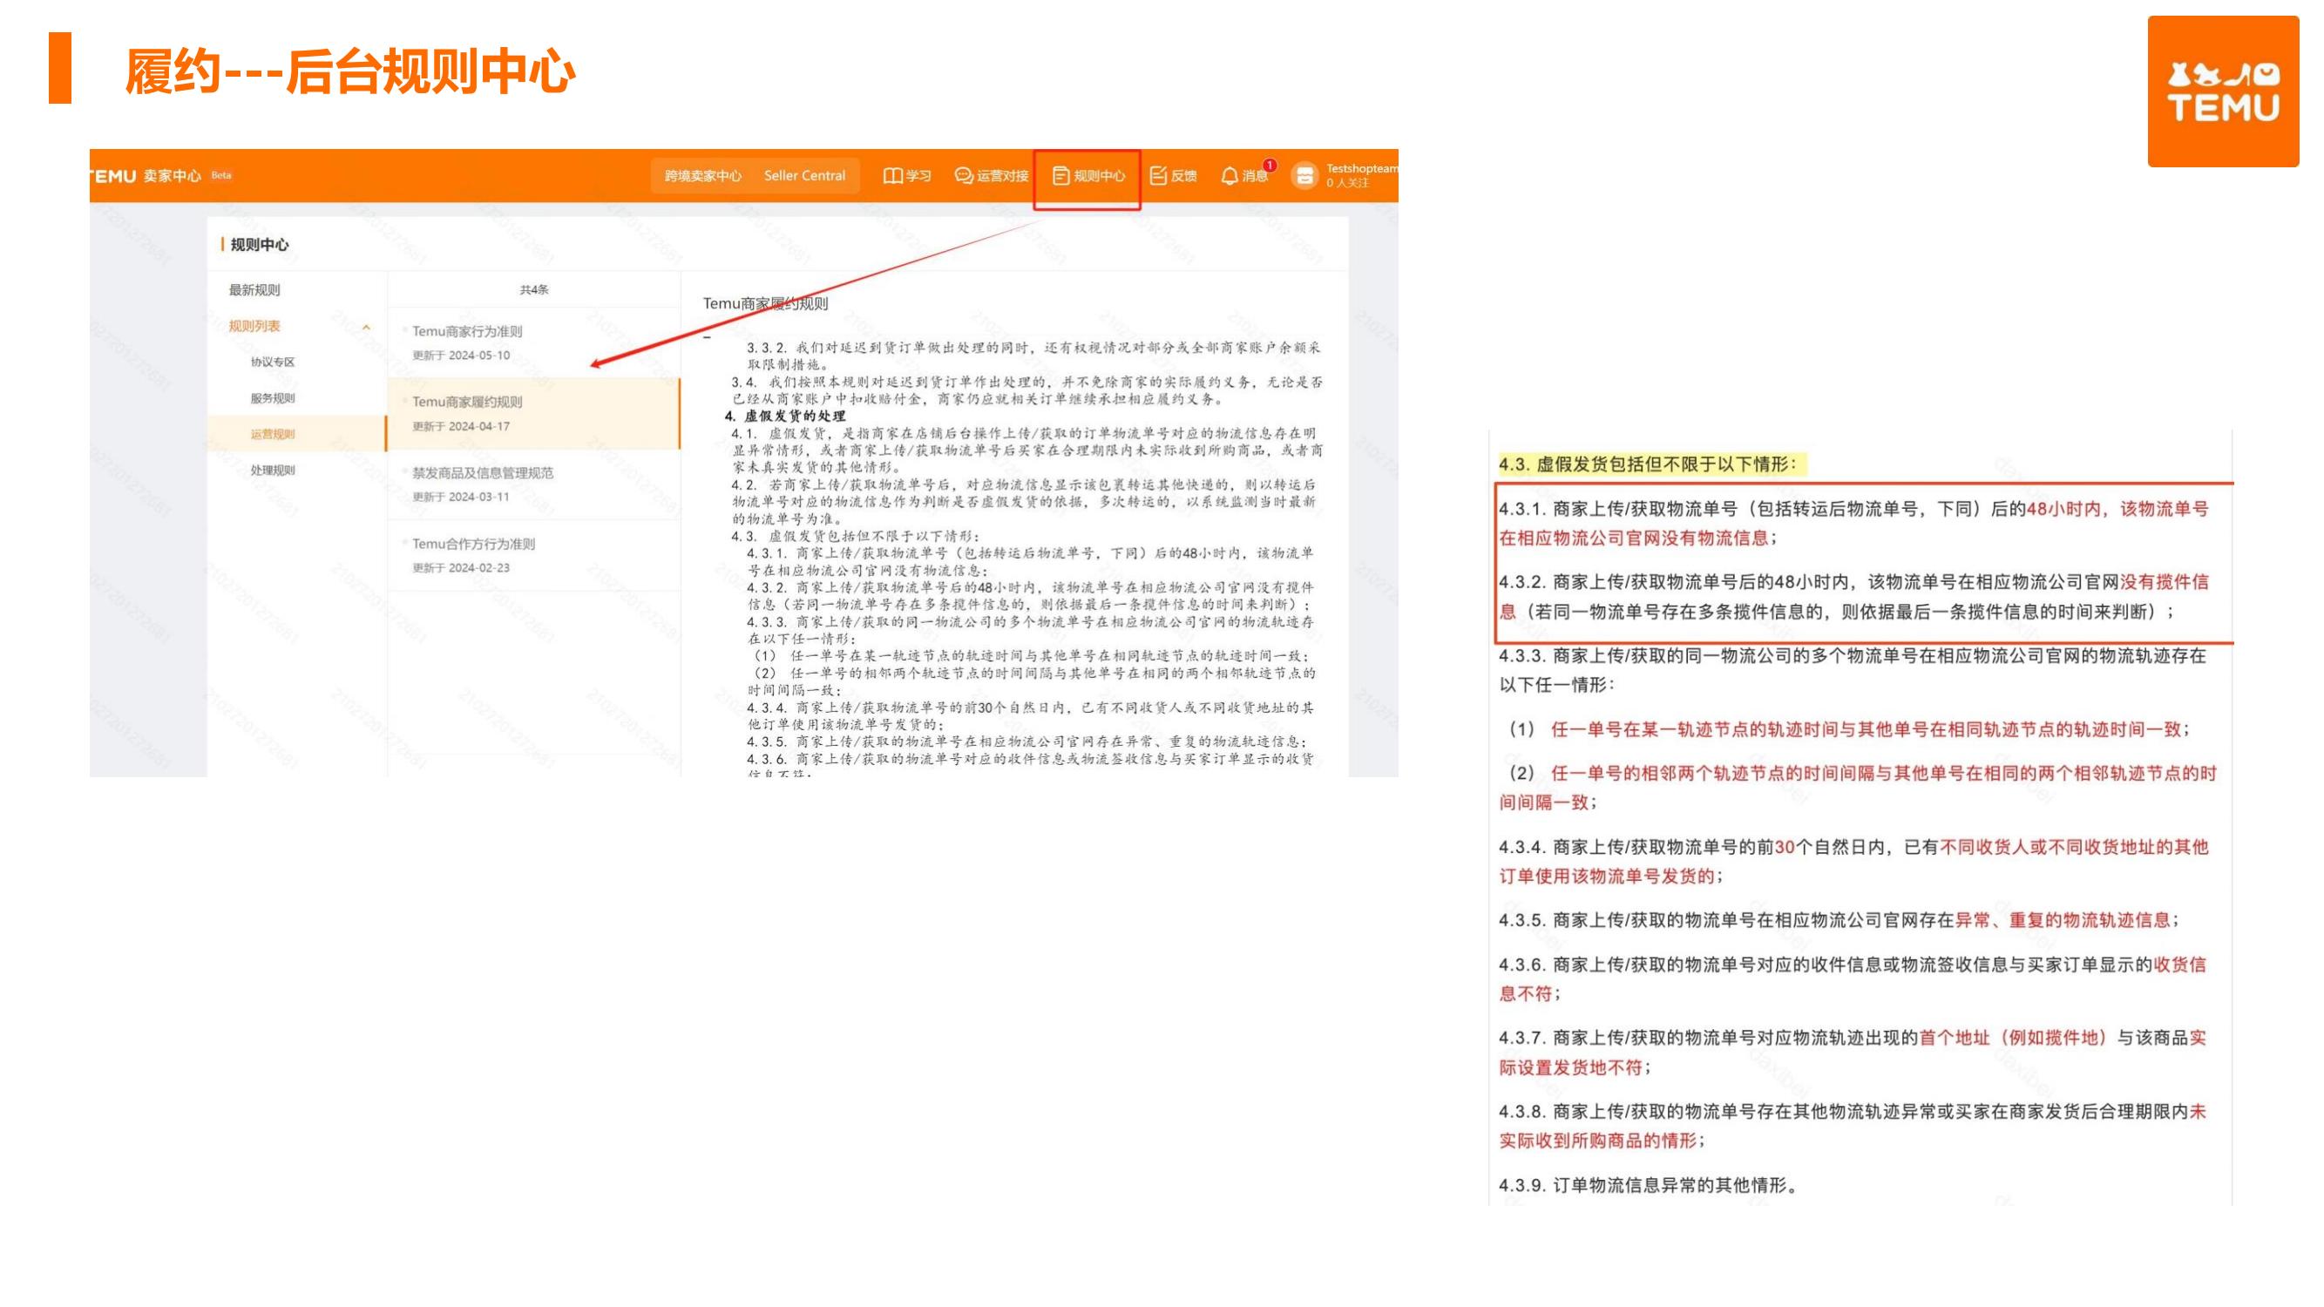Click the TEMU 卖家中心 header logo
The height and width of the screenshot is (1307, 2324).
click(x=146, y=176)
